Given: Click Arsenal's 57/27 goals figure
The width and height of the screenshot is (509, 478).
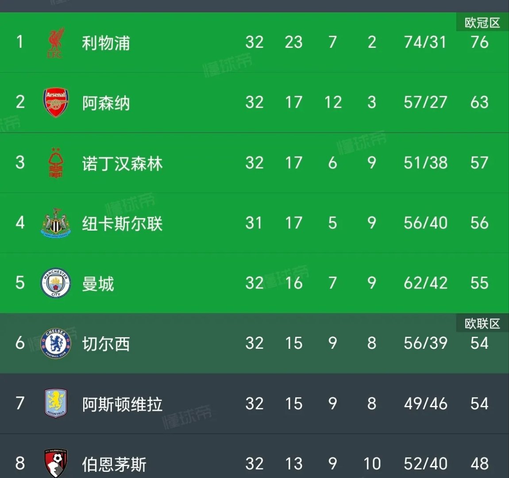Looking at the screenshot, I should click(425, 103).
